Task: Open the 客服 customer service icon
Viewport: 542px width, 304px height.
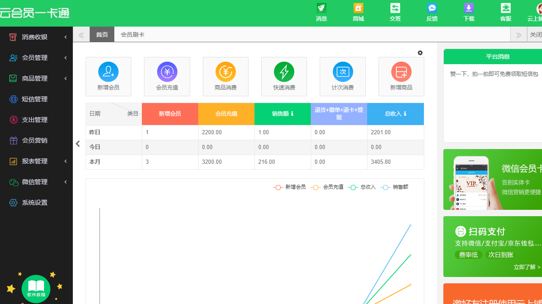Action: coord(506,13)
